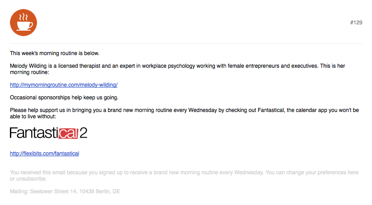Open the mymorningroutine.com melody-wilding link
This screenshot has height=205, width=372.
[64, 85]
